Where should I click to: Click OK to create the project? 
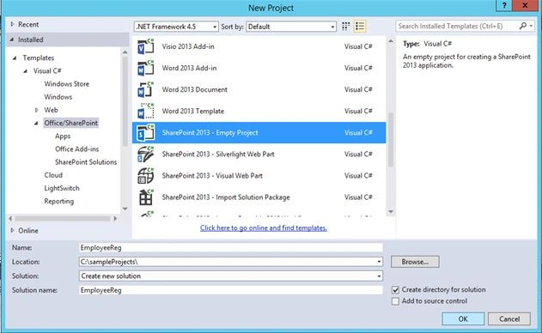[463, 318]
